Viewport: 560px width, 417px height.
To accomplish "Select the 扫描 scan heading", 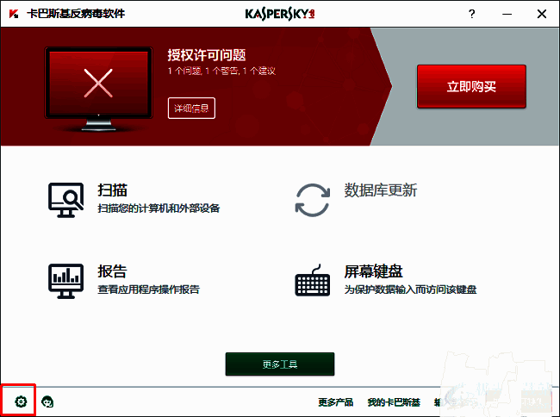I will click(113, 190).
